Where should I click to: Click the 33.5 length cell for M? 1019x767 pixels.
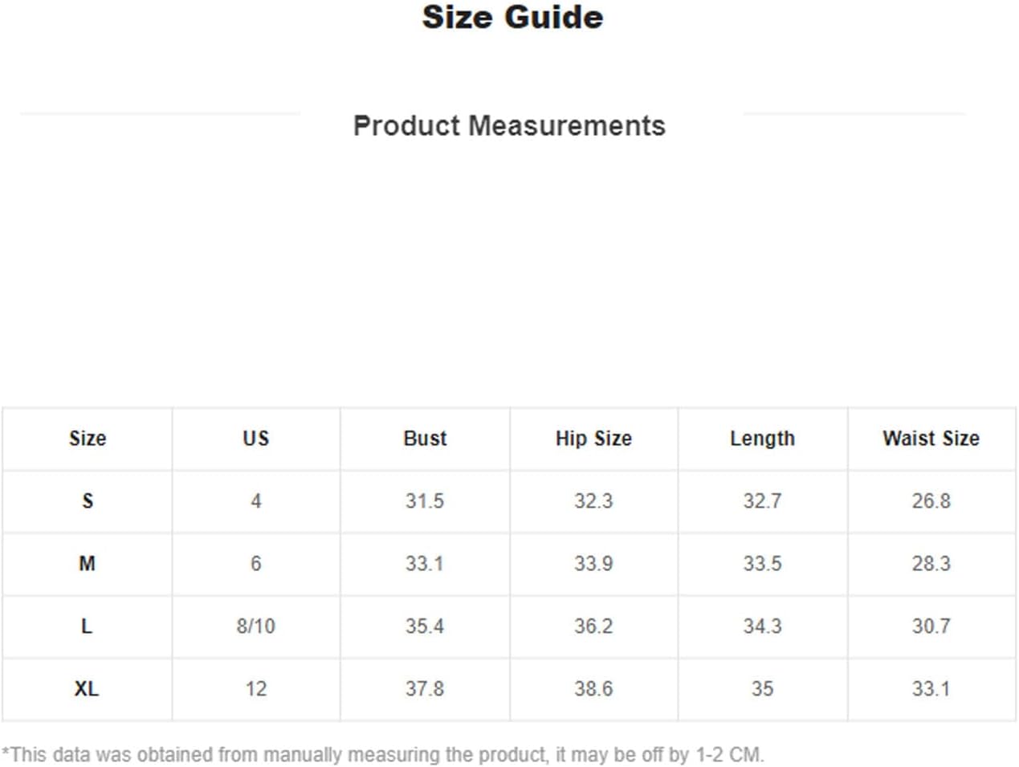[762, 564]
